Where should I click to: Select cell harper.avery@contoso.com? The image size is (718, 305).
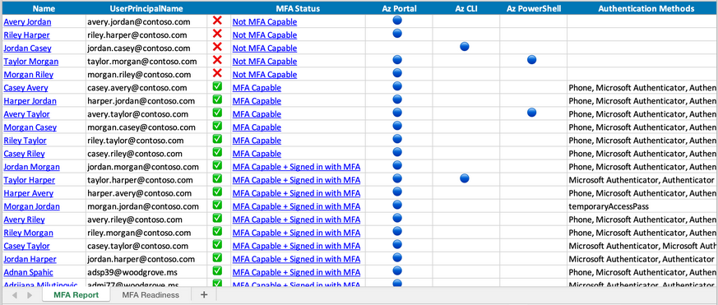tap(146, 193)
